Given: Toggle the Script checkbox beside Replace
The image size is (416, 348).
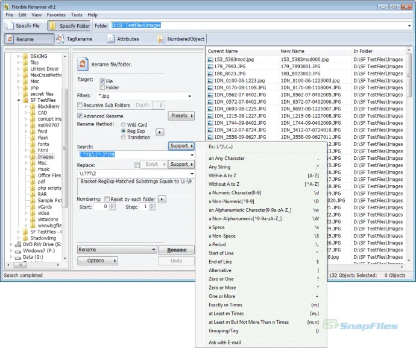Looking at the screenshot, I should (x=137, y=165).
